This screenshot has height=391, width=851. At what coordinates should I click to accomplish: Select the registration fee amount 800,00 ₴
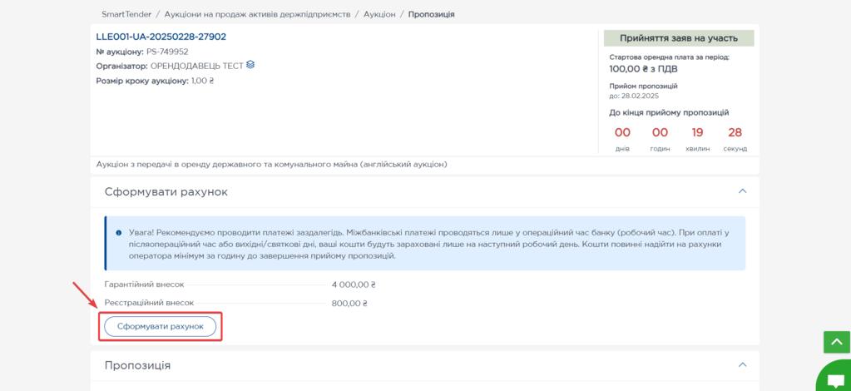(x=349, y=303)
